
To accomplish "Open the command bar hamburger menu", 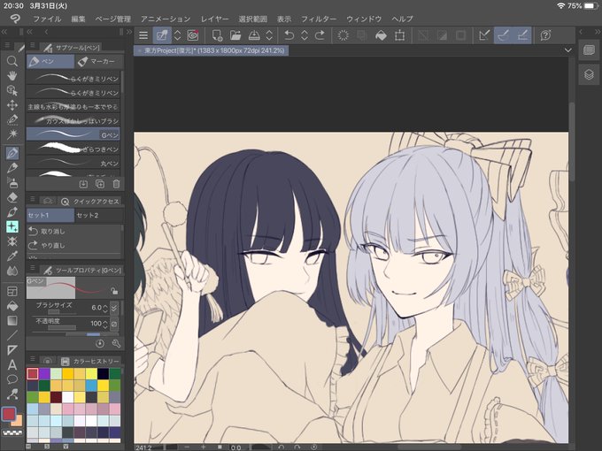I will coord(143,35).
